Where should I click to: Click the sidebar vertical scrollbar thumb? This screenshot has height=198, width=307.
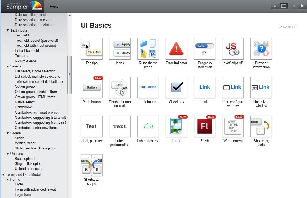[x=69, y=75]
